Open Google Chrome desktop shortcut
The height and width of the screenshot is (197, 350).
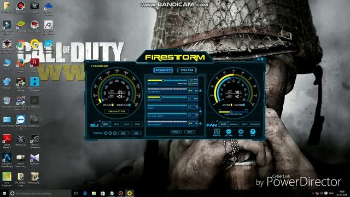(21, 45)
